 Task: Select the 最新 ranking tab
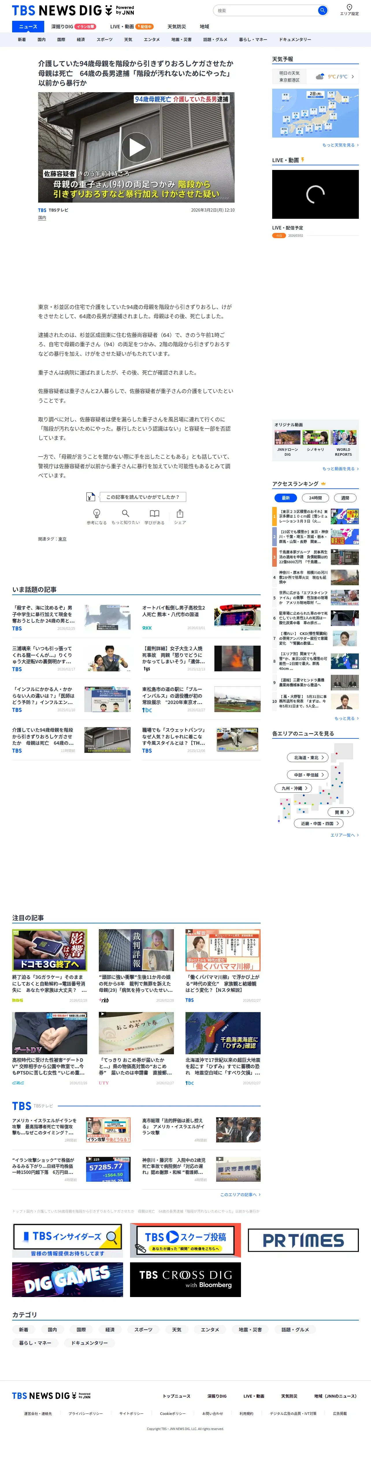point(285,498)
